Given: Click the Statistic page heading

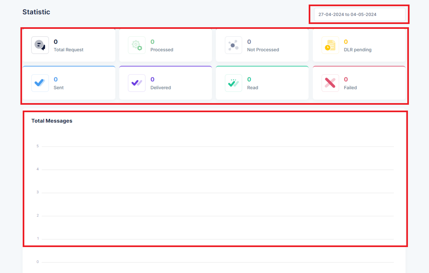Looking at the screenshot, I should tap(36, 12).
